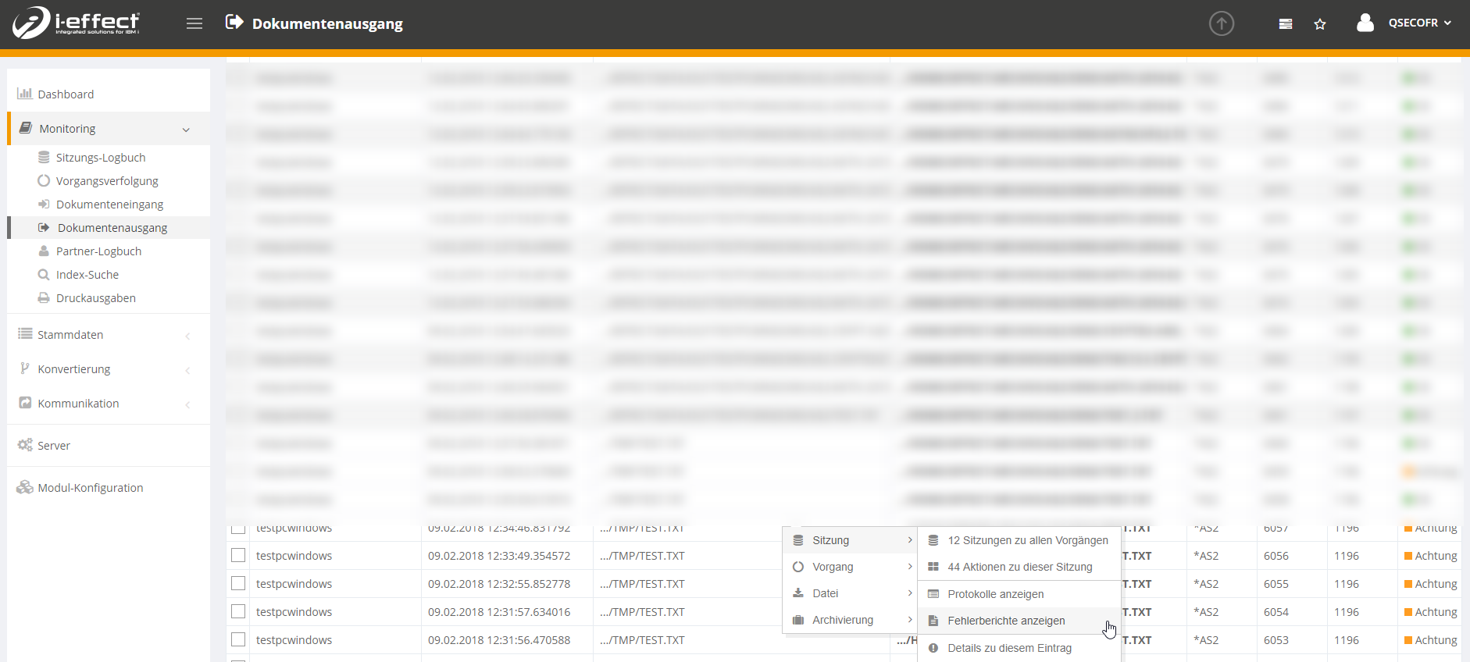The image size is (1470, 662).
Task: Click the Server gears icon
Action: coord(25,445)
